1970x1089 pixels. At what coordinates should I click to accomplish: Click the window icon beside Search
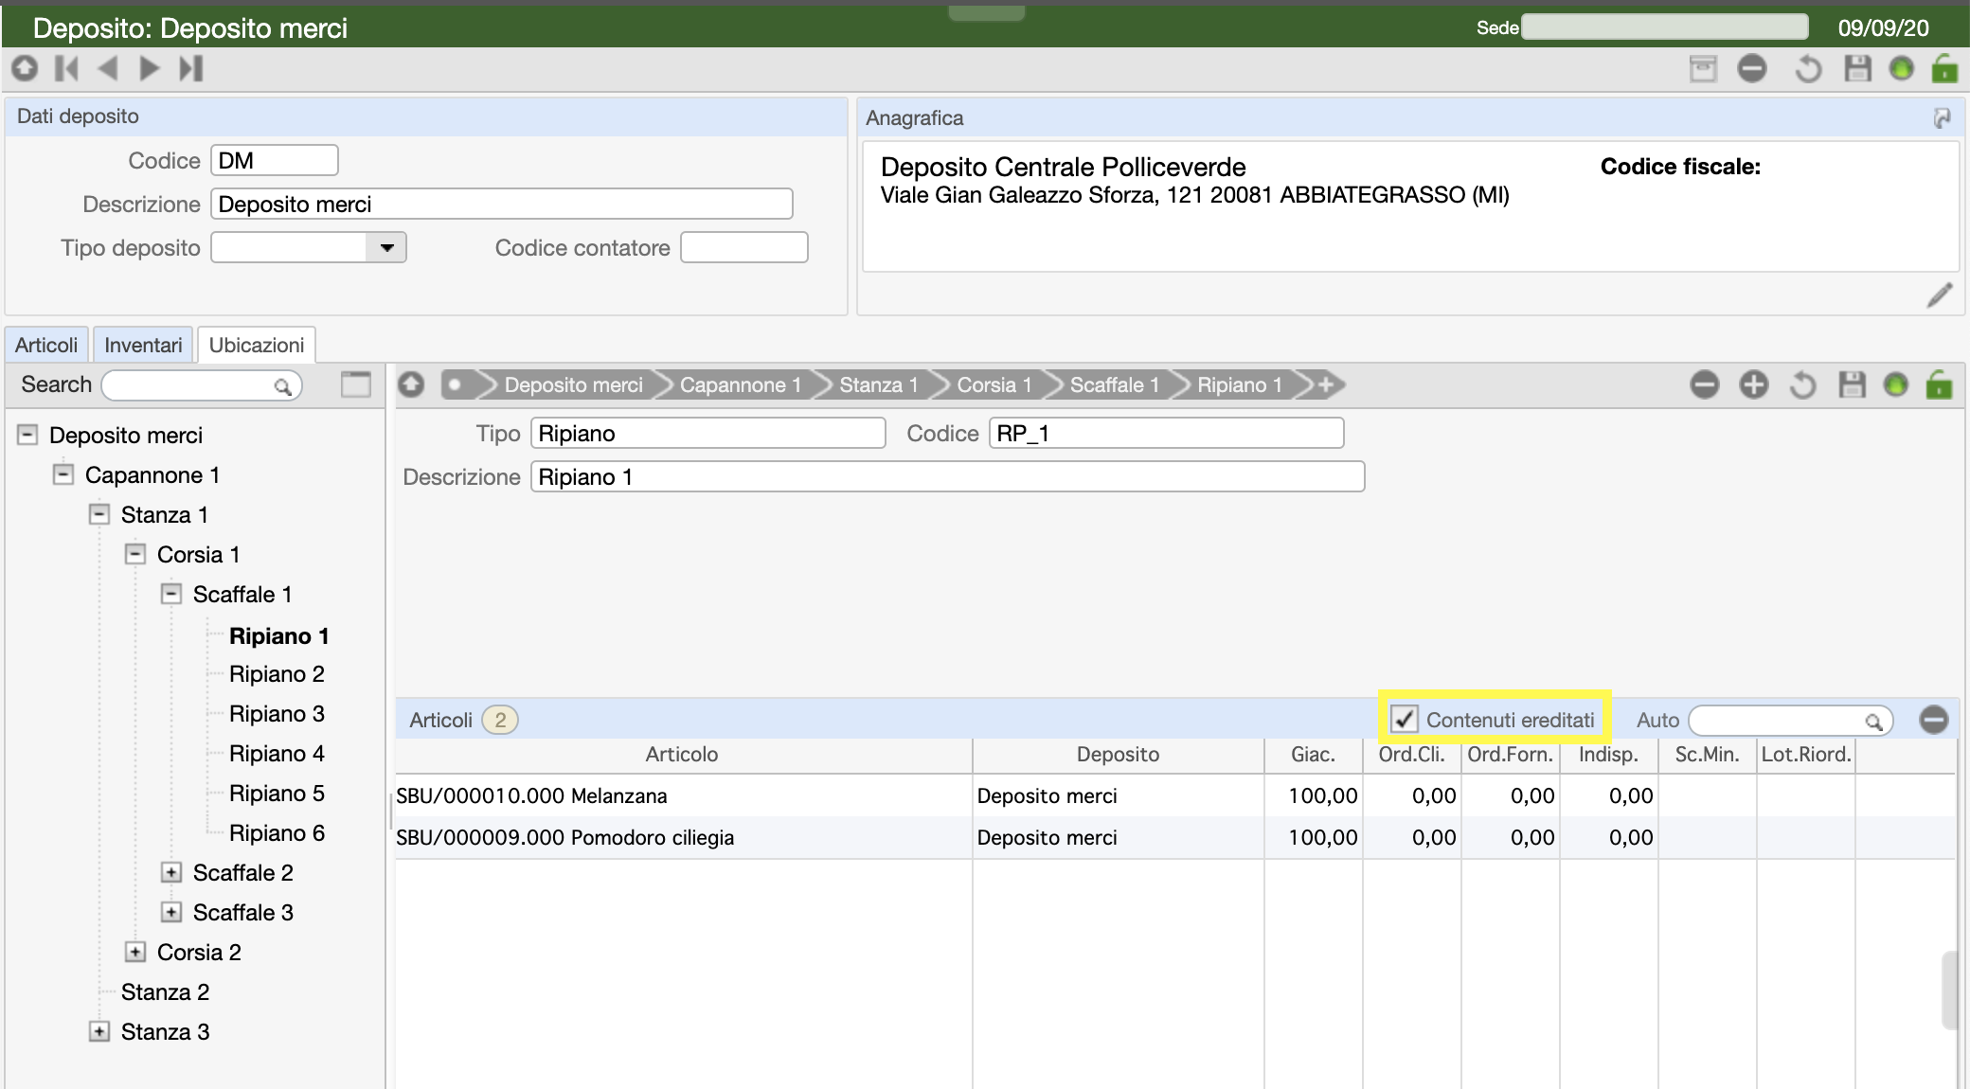[356, 384]
